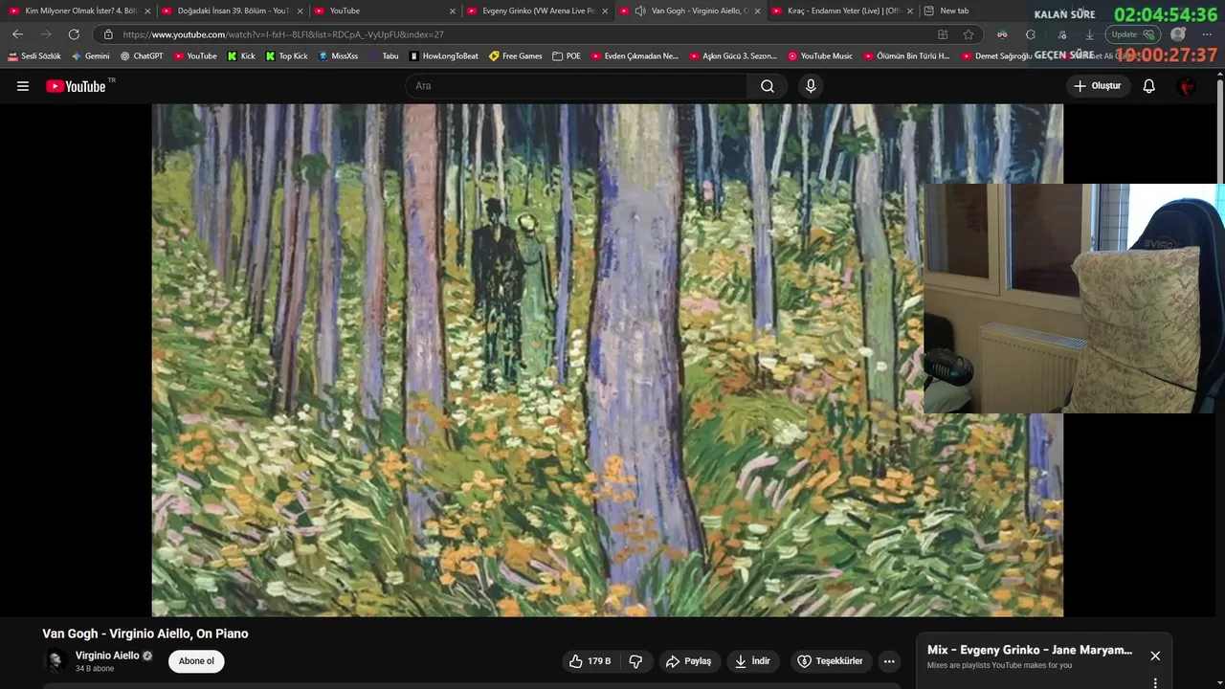Viewport: 1225px width, 689px height.
Task: Click the browser address bar URL
Action: click(x=283, y=34)
